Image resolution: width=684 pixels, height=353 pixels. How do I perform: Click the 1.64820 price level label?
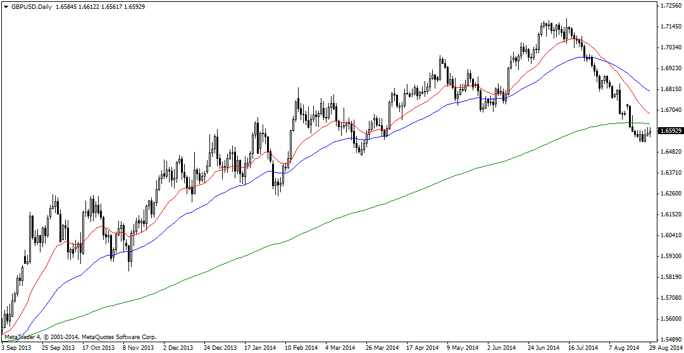670,152
